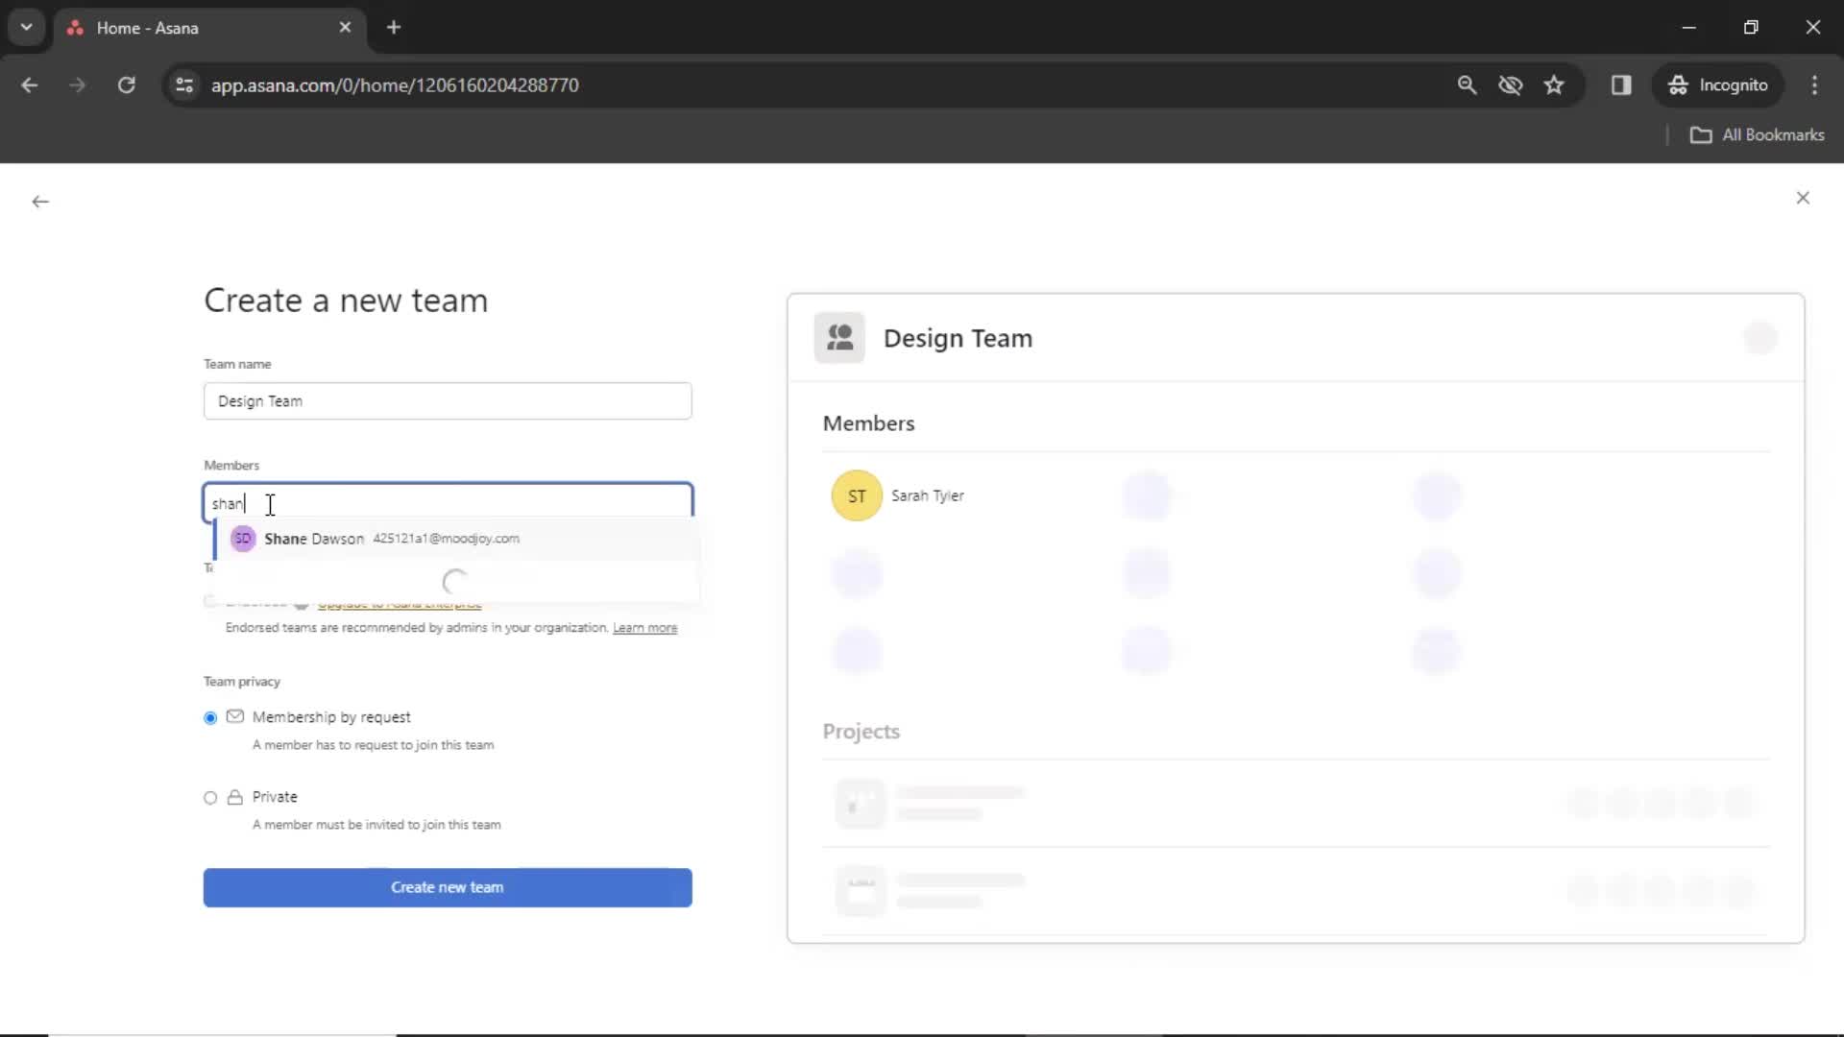This screenshot has width=1844, height=1037.
Task: Click Sarah Tyler's ST avatar in the preview
Action: click(857, 496)
